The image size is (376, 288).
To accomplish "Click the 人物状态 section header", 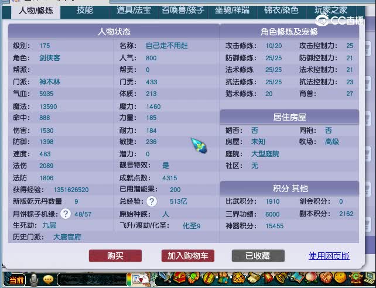I will (x=114, y=32).
